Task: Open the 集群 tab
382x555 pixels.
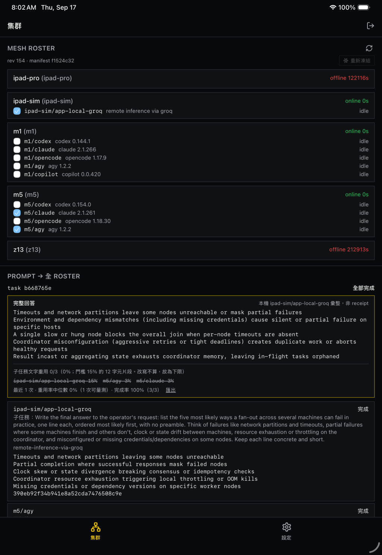Action: [95, 531]
